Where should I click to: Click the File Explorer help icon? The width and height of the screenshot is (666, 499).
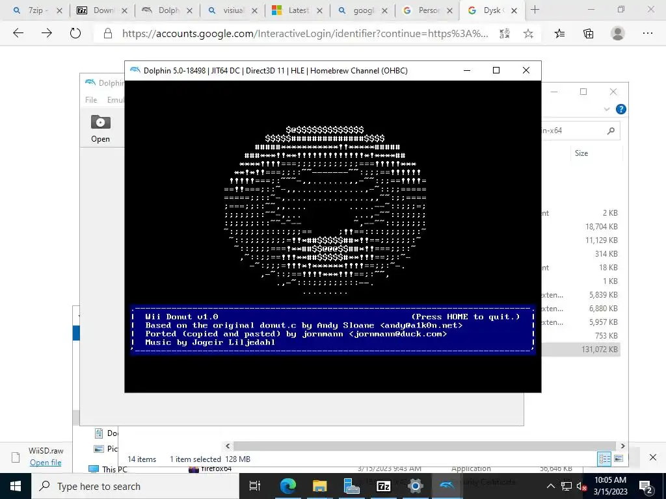click(x=620, y=109)
